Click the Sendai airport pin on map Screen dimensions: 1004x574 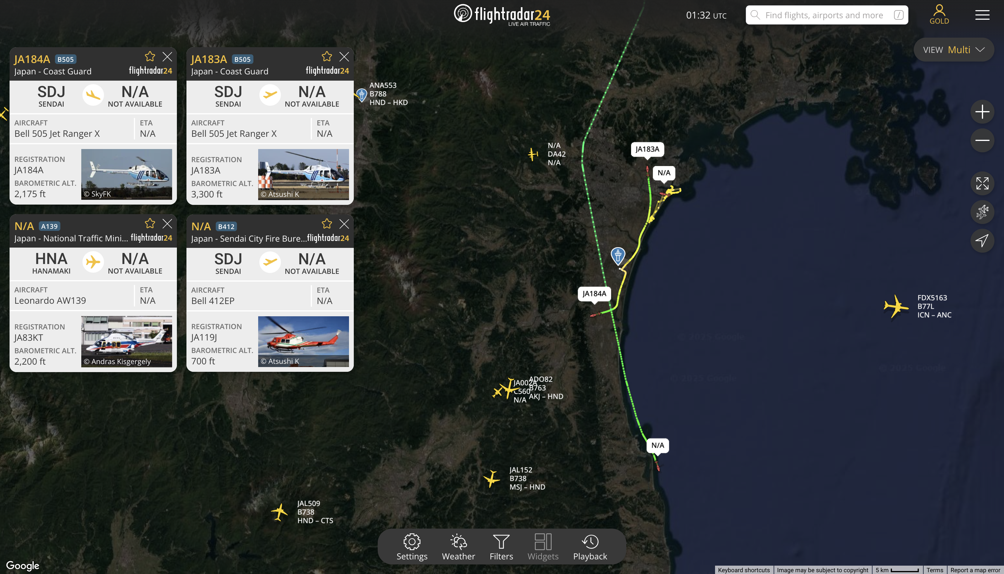coord(618,255)
